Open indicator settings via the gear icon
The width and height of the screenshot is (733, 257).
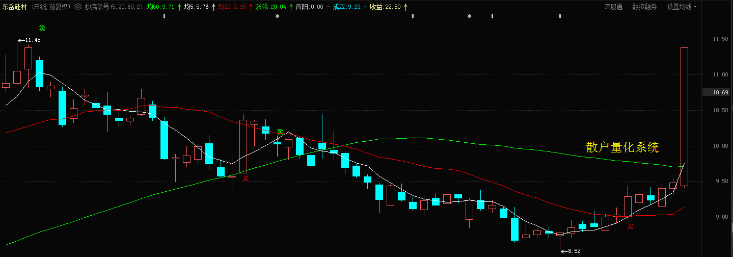click(77, 7)
